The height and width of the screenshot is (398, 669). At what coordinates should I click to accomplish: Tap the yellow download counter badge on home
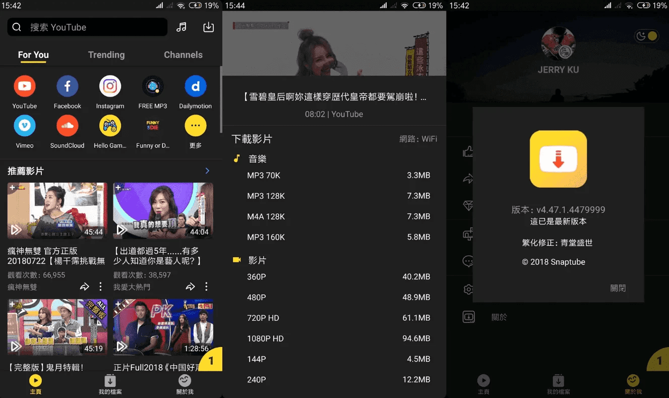(x=212, y=360)
